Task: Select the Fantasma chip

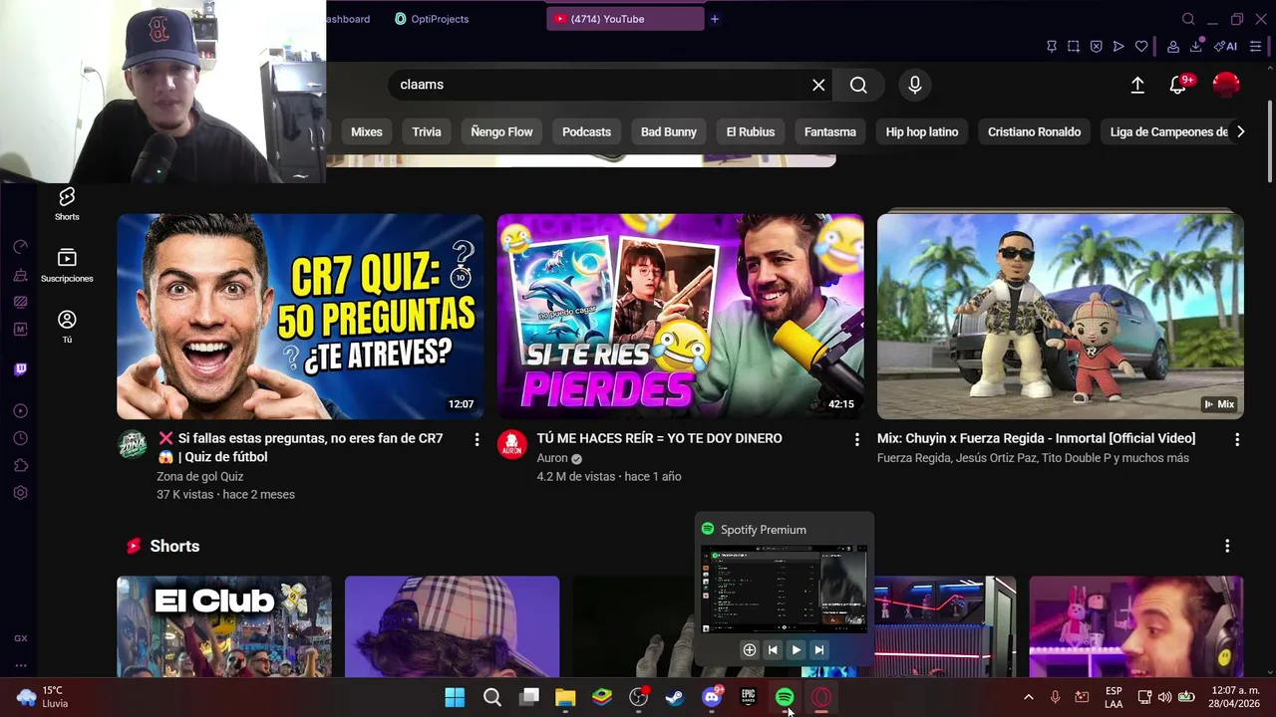Action: point(830,131)
